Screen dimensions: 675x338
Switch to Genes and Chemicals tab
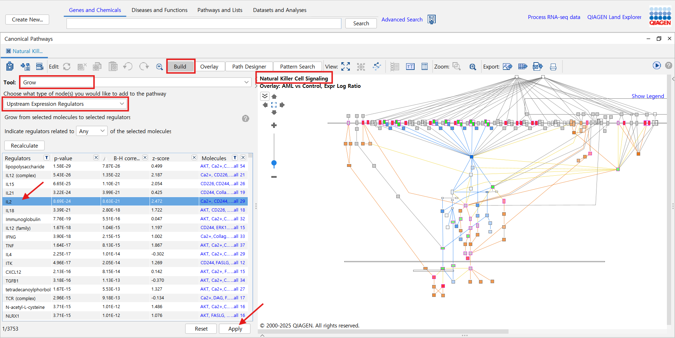(x=95, y=10)
